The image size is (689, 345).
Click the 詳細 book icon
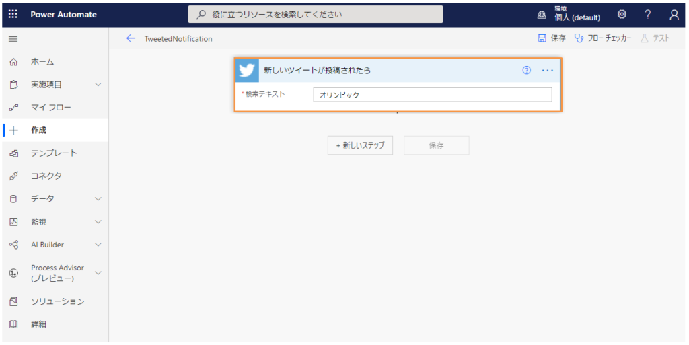click(x=13, y=324)
